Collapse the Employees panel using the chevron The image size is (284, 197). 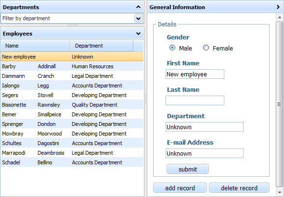[x=138, y=34]
